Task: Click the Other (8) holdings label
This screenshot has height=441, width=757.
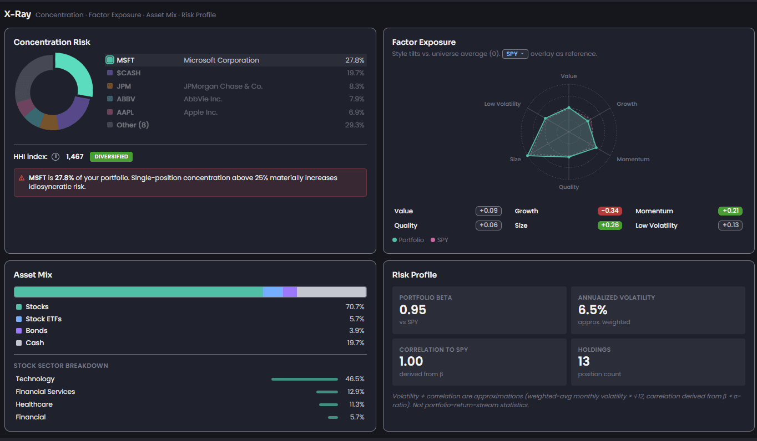Action: tap(133, 125)
